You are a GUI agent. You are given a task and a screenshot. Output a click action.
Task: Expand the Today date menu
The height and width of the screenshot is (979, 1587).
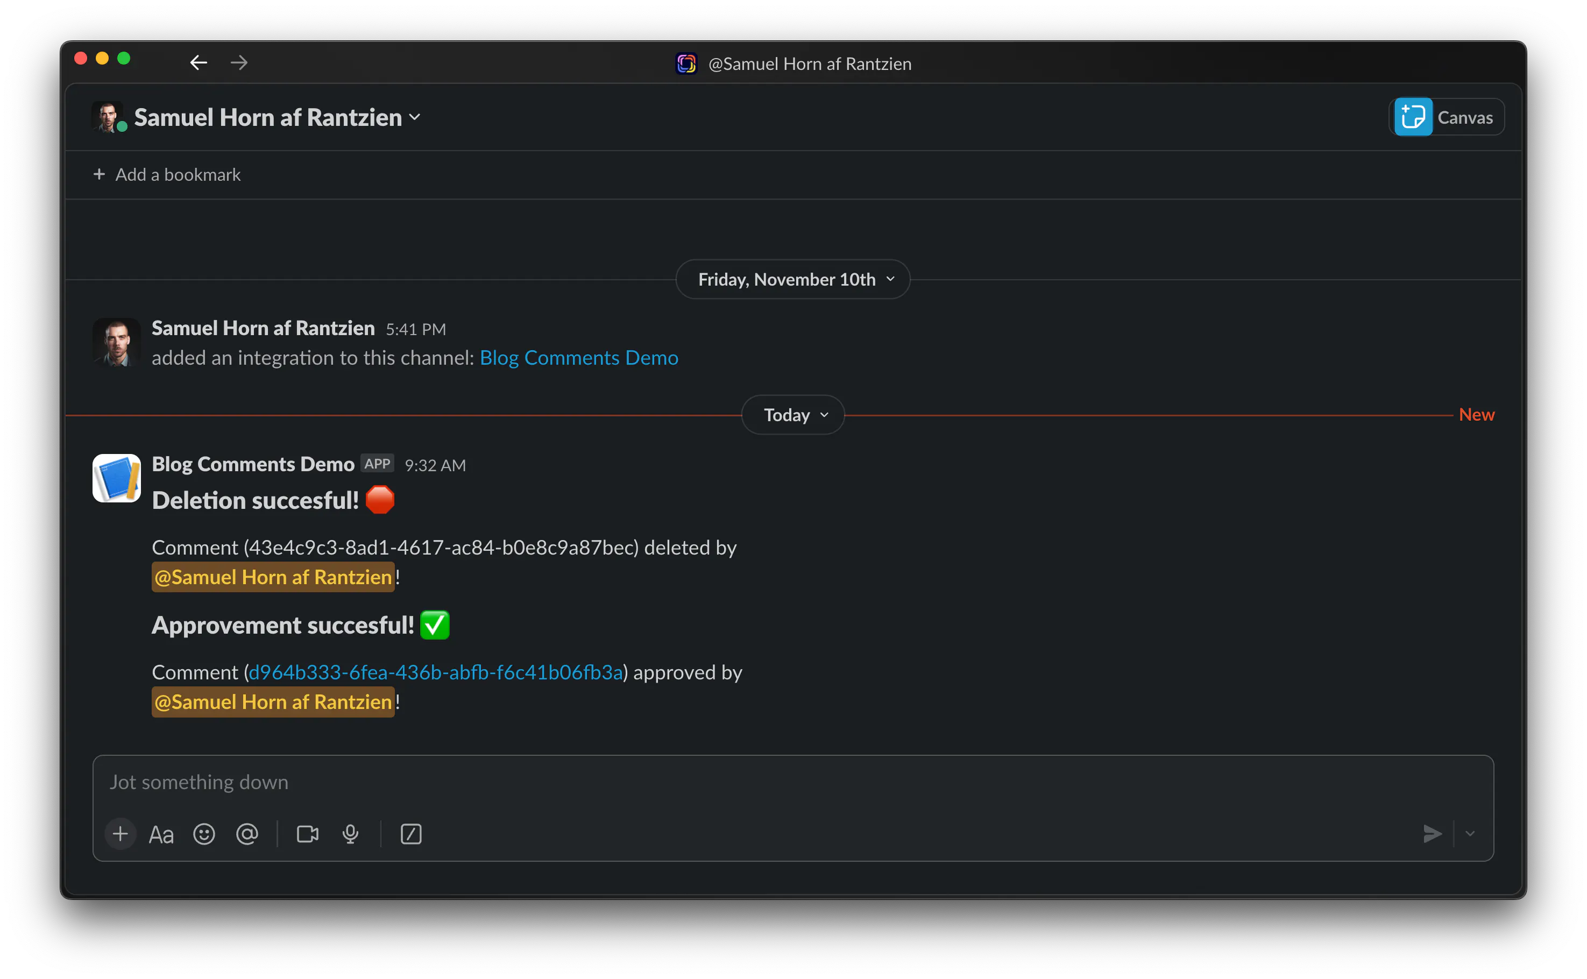pos(792,414)
